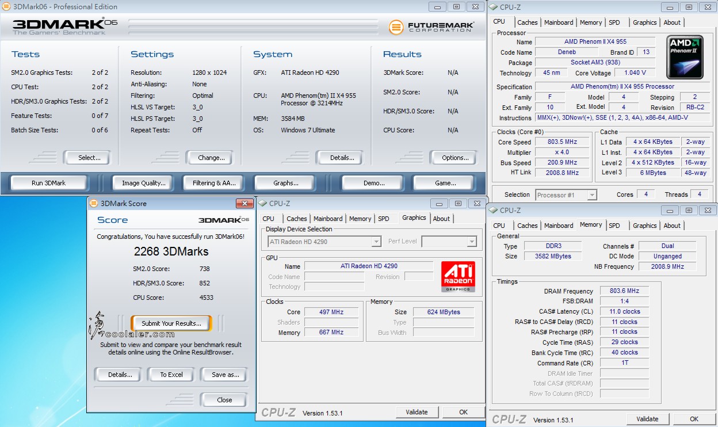Open Image Quality settings

pos(144,183)
